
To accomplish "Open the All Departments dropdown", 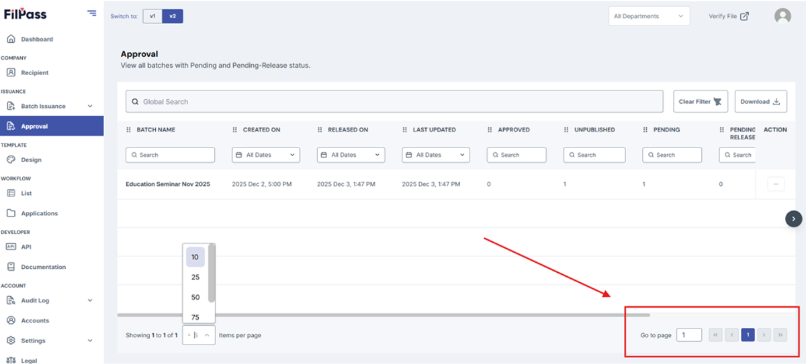I will 649,16.
